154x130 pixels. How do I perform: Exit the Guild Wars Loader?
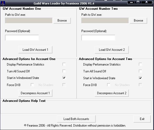coord(142,119)
